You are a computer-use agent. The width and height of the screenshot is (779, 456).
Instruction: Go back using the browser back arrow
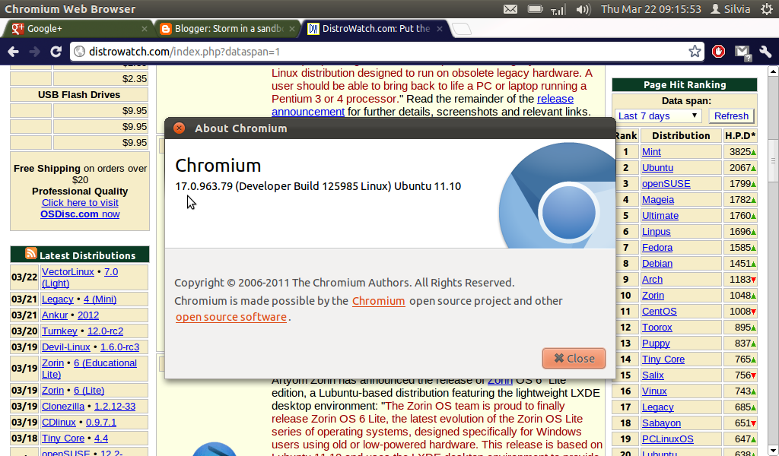pos(14,52)
